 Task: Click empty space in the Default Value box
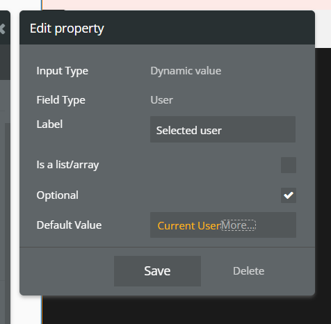point(276,225)
